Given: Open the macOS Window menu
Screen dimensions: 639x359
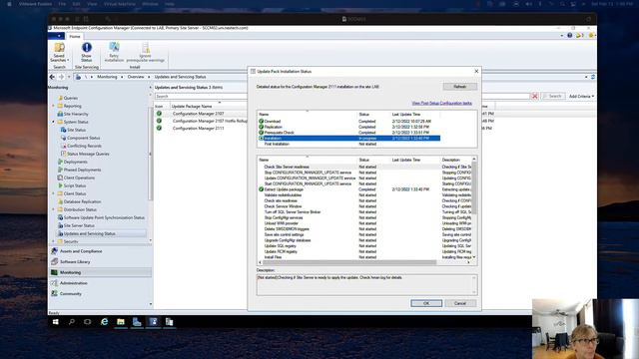Looking at the screenshot, I should click(x=150, y=4).
